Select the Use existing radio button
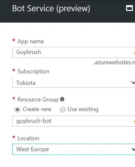This screenshot has height=167, width=135. 63,110
